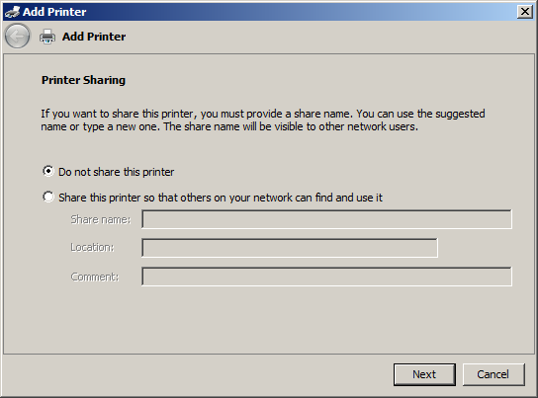Click the Comment: label

pos(95,277)
